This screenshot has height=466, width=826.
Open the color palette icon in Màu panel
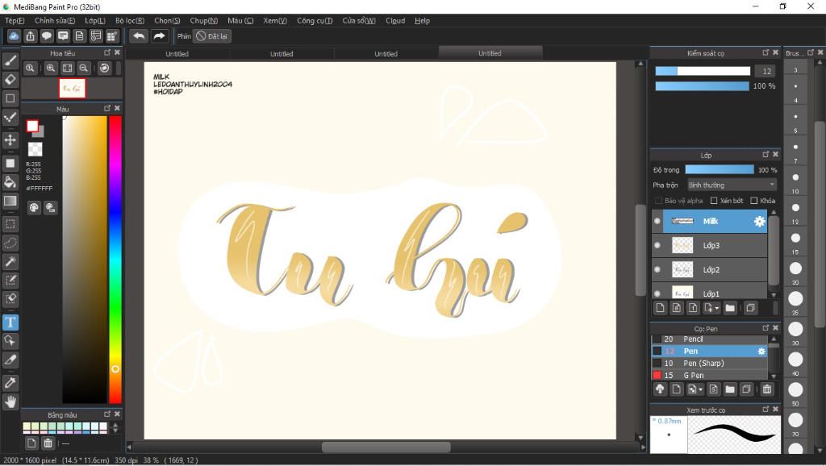pyautogui.click(x=34, y=207)
